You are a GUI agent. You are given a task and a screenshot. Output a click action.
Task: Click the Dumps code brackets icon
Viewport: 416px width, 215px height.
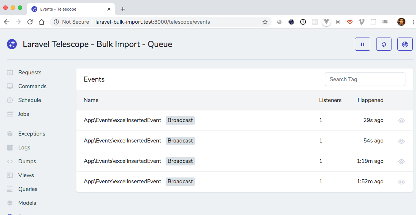click(10, 161)
